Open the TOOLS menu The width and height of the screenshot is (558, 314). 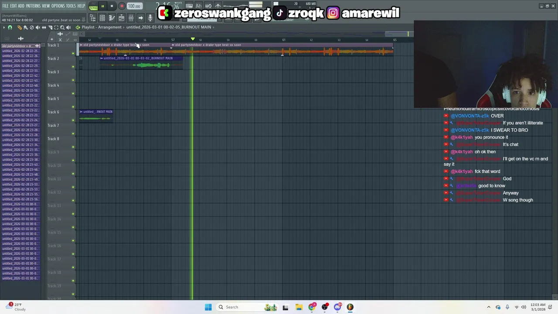tap(71, 6)
